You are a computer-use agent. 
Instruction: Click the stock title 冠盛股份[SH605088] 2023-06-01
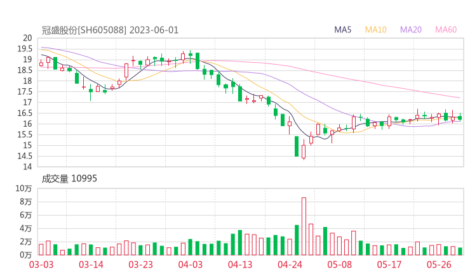point(110,30)
